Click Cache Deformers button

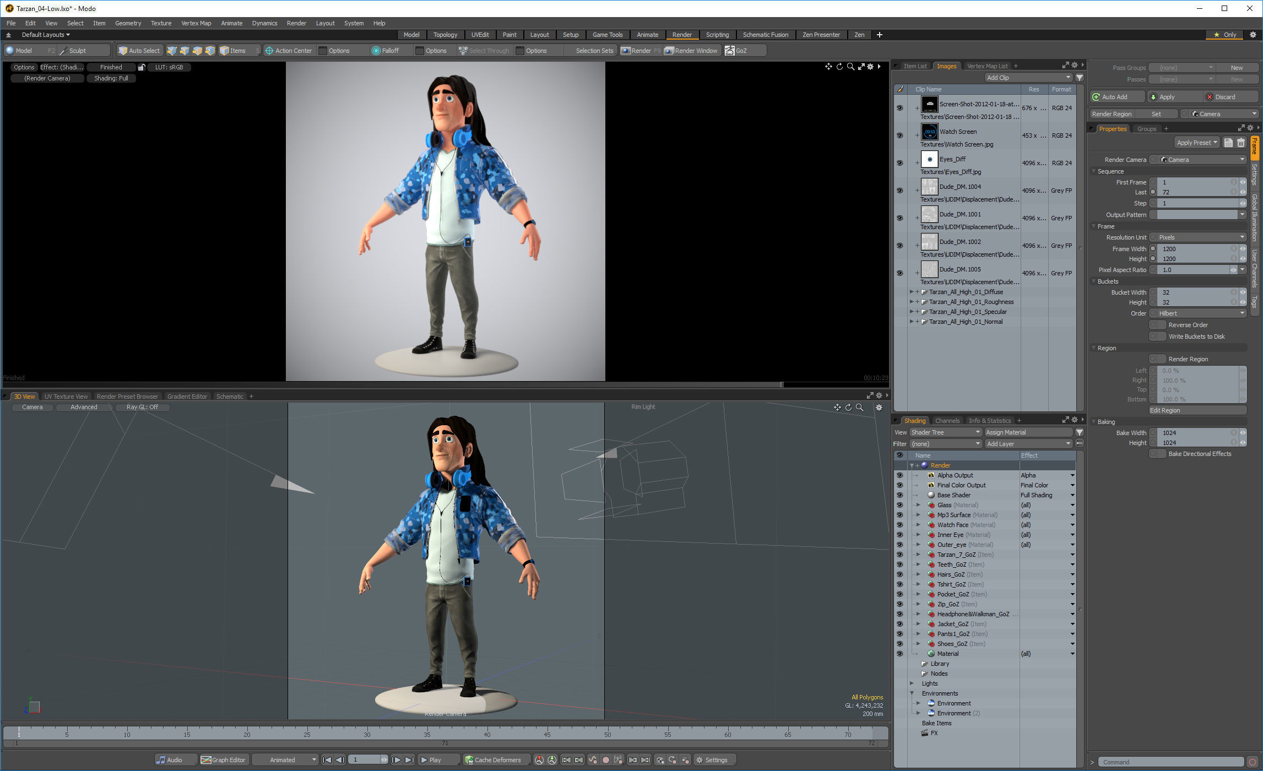[493, 760]
